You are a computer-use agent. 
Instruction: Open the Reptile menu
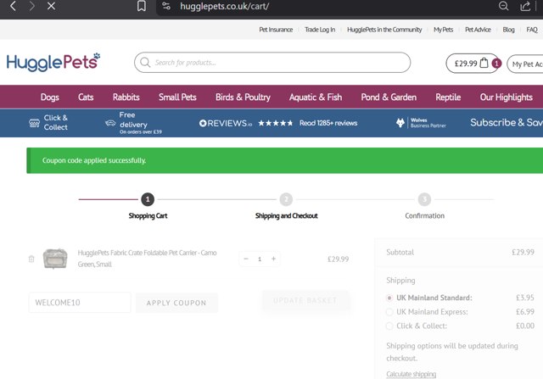click(x=448, y=98)
